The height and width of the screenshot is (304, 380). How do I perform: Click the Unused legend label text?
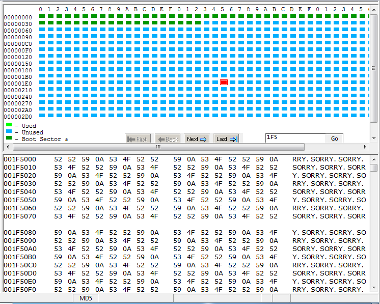(33, 132)
